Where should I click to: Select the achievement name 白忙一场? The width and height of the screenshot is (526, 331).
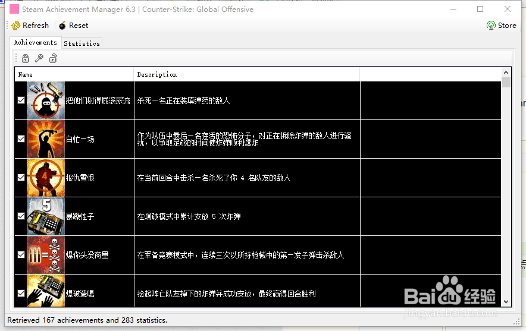[80, 139]
